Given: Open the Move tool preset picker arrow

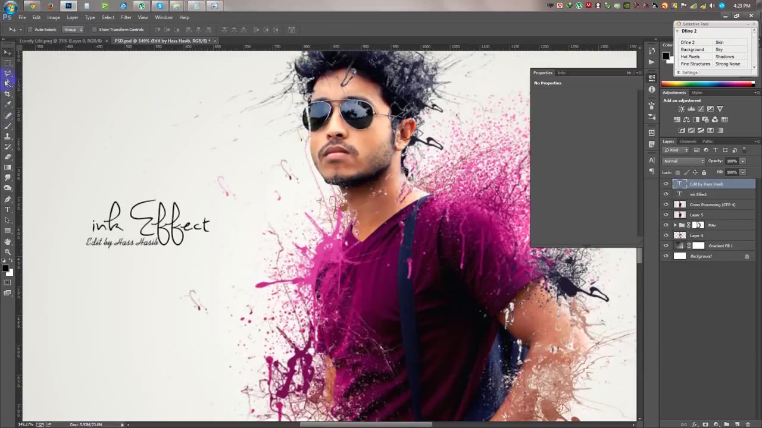Looking at the screenshot, I should (20, 30).
